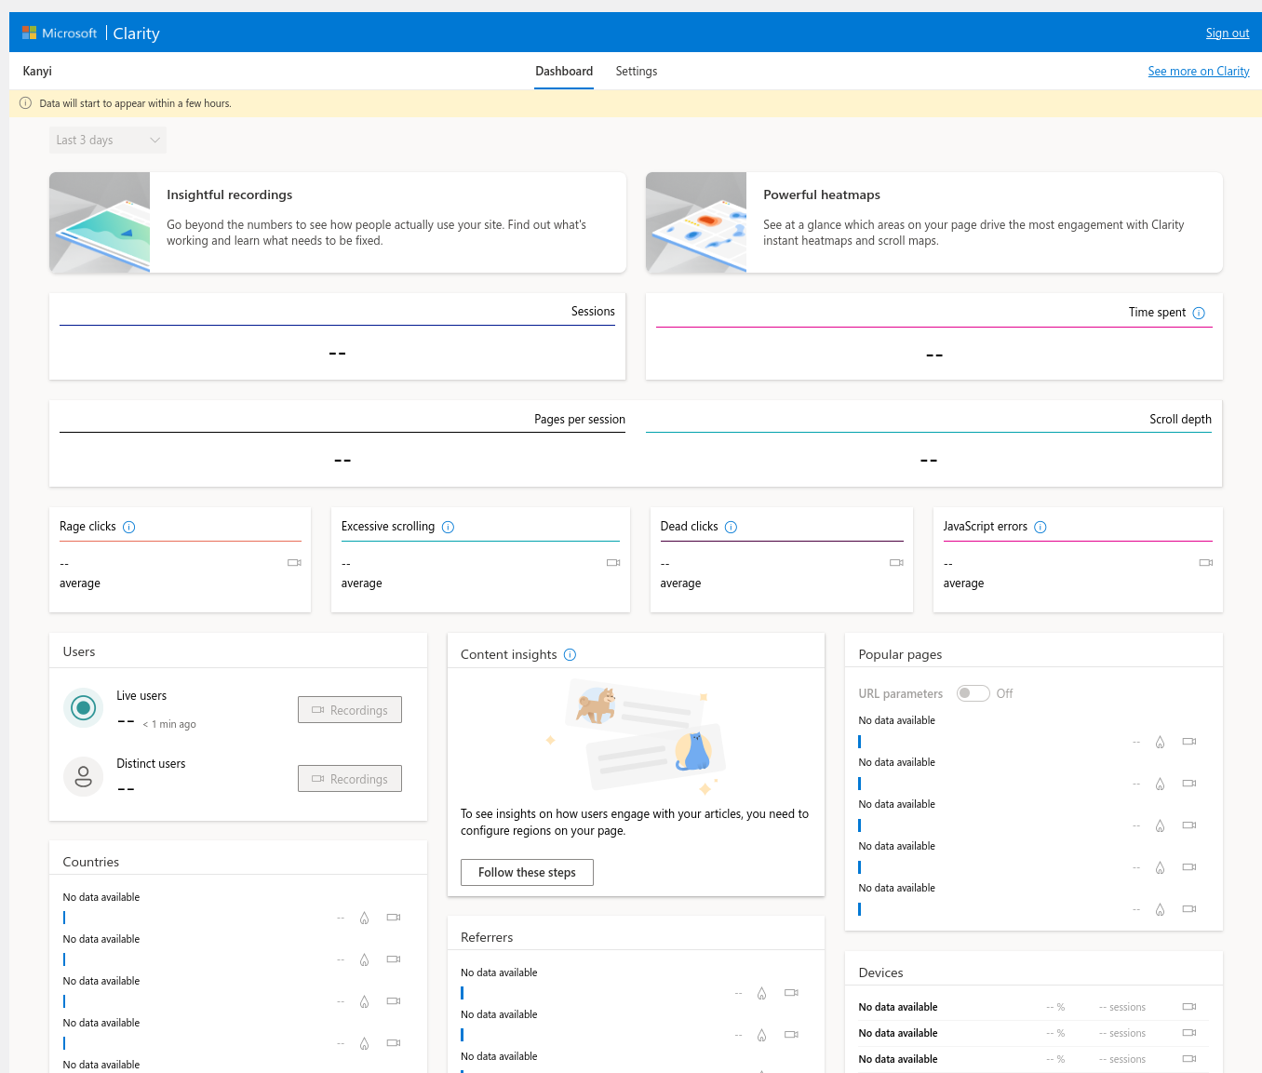1262x1073 pixels.
Task: Click Recordings button for Live users
Action: pyautogui.click(x=350, y=710)
